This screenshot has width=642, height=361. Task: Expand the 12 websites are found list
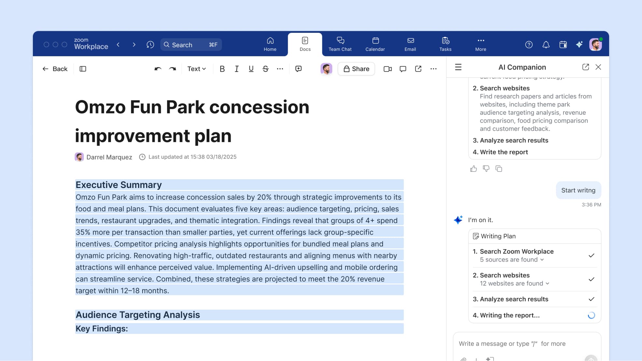(514, 283)
